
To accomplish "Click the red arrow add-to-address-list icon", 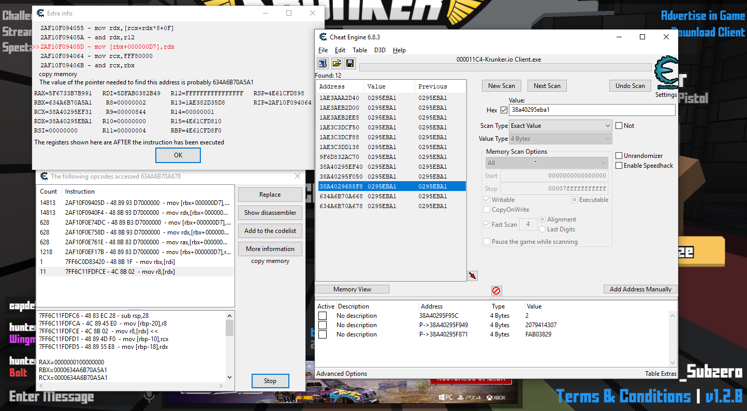I will [x=472, y=276].
